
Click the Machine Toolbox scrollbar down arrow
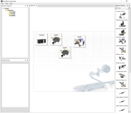[130, 112]
